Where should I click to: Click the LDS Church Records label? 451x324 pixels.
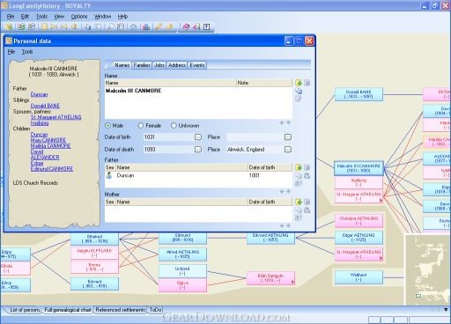point(35,183)
